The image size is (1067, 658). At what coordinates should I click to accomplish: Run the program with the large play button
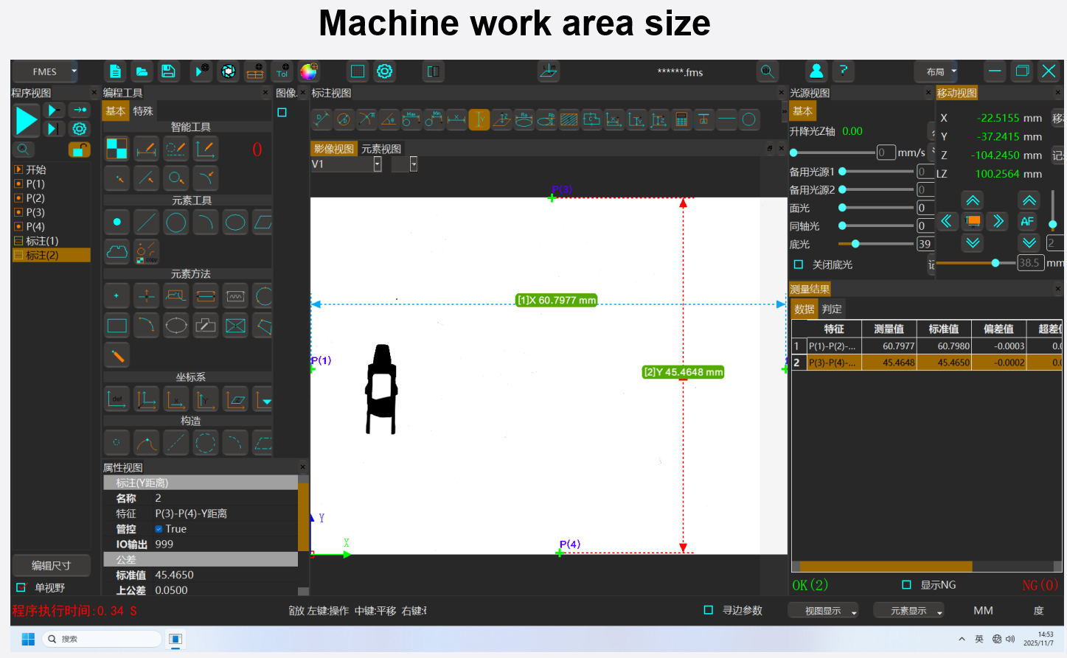pos(27,120)
